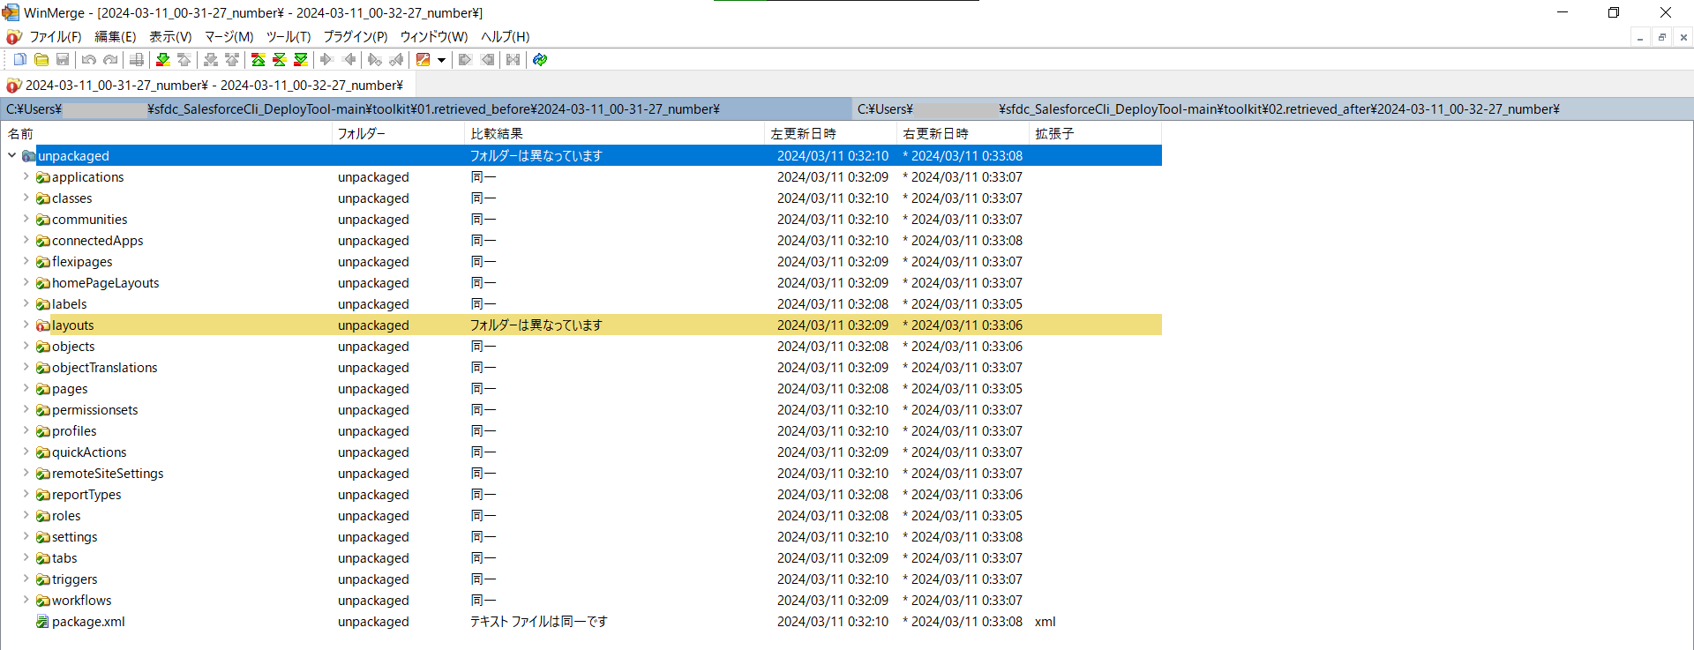Image resolution: width=1694 pixels, height=650 pixels.
Task: Select the objectTranslations folder row
Action: 581,367
